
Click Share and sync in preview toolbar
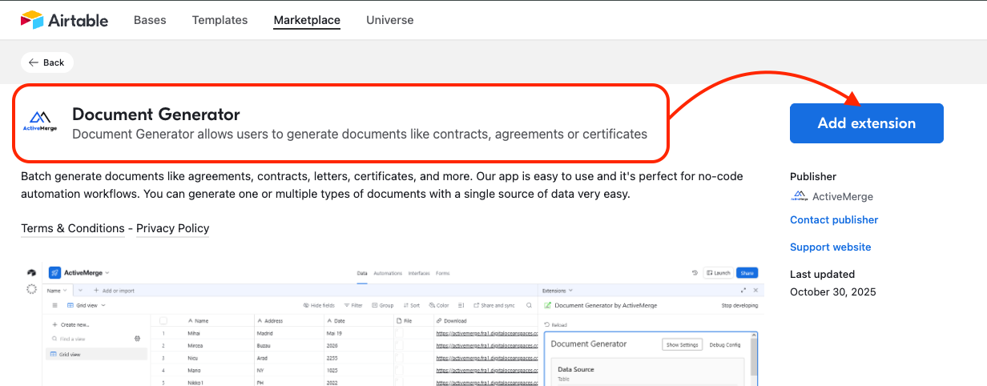(x=494, y=305)
